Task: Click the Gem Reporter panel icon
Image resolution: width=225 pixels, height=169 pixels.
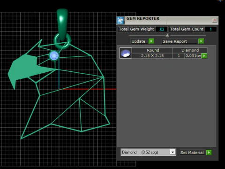Action: [x=120, y=20]
